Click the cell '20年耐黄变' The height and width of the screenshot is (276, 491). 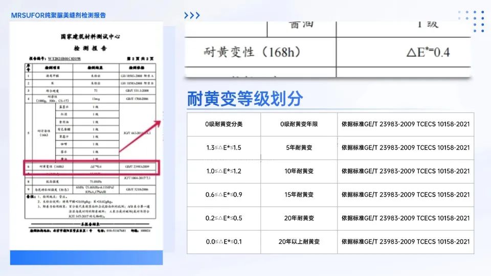[x=299, y=218]
